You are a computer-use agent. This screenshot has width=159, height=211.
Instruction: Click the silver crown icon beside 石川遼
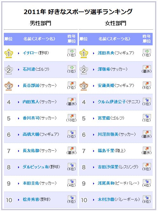click(9, 70)
